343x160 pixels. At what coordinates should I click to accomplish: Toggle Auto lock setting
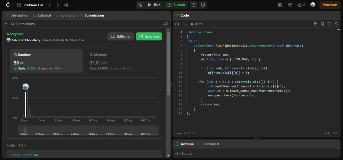click(x=196, y=24)
